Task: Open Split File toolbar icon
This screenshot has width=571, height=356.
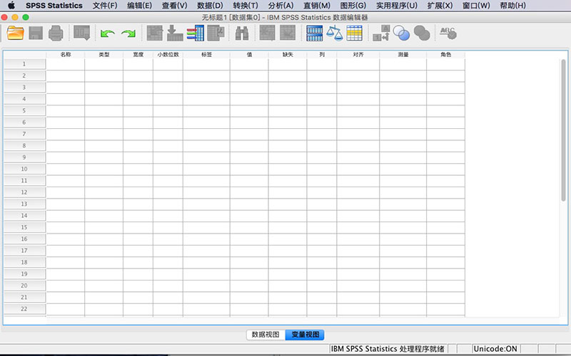Action: click(x=314, y=33)
